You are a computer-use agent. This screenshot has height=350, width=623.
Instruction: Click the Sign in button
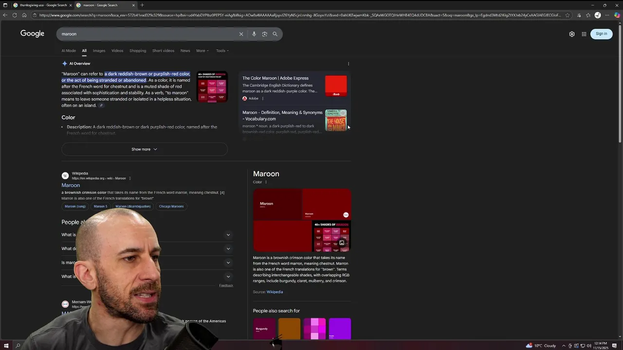click(602, 34)
